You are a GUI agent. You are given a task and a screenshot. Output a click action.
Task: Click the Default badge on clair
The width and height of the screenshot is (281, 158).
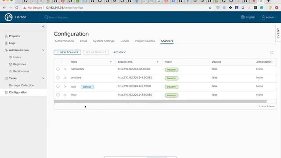pos(87,87)
